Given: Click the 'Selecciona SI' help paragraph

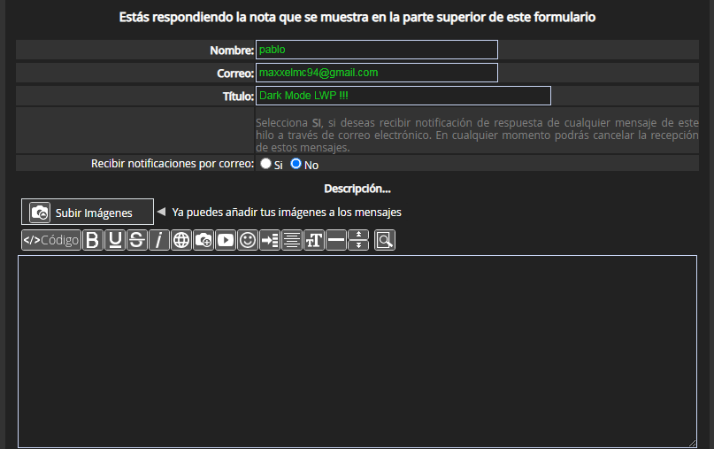Looking at the screenshot, I should (x=477, y=135).
